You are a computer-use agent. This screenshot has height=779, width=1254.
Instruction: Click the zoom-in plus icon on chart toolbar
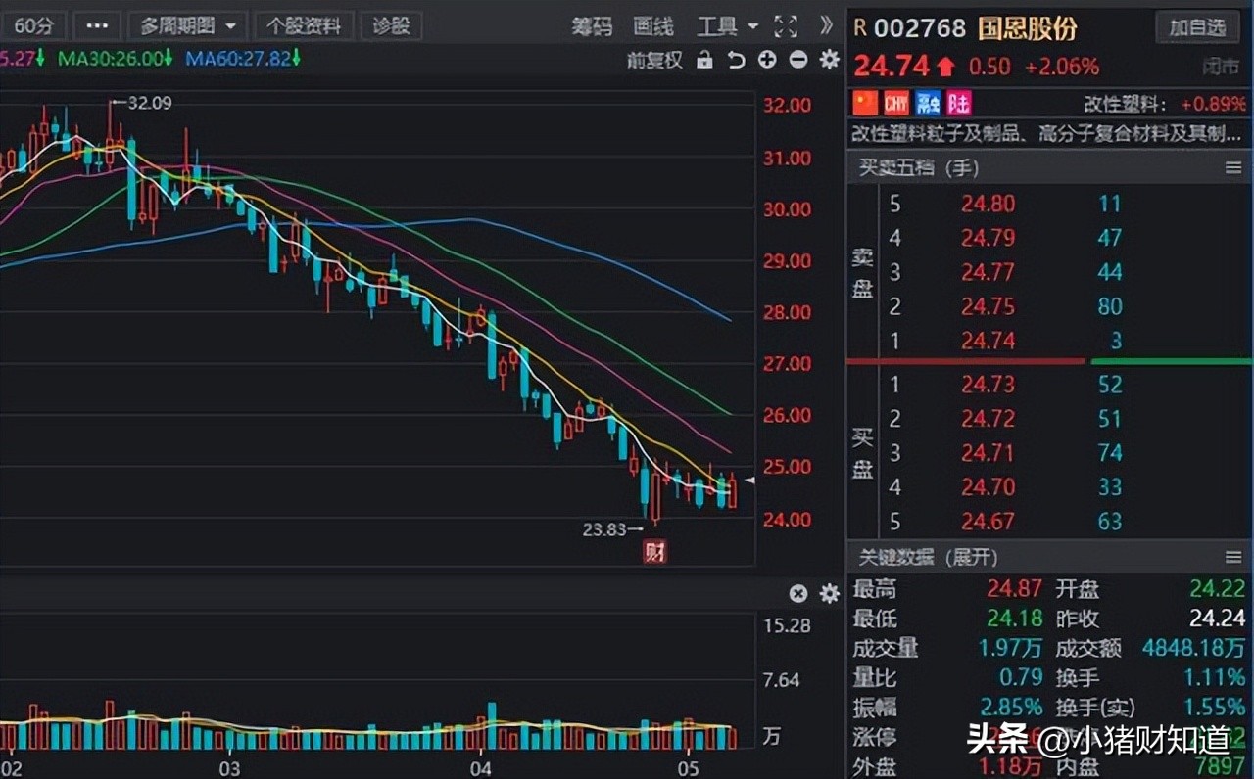pos(767,60)
